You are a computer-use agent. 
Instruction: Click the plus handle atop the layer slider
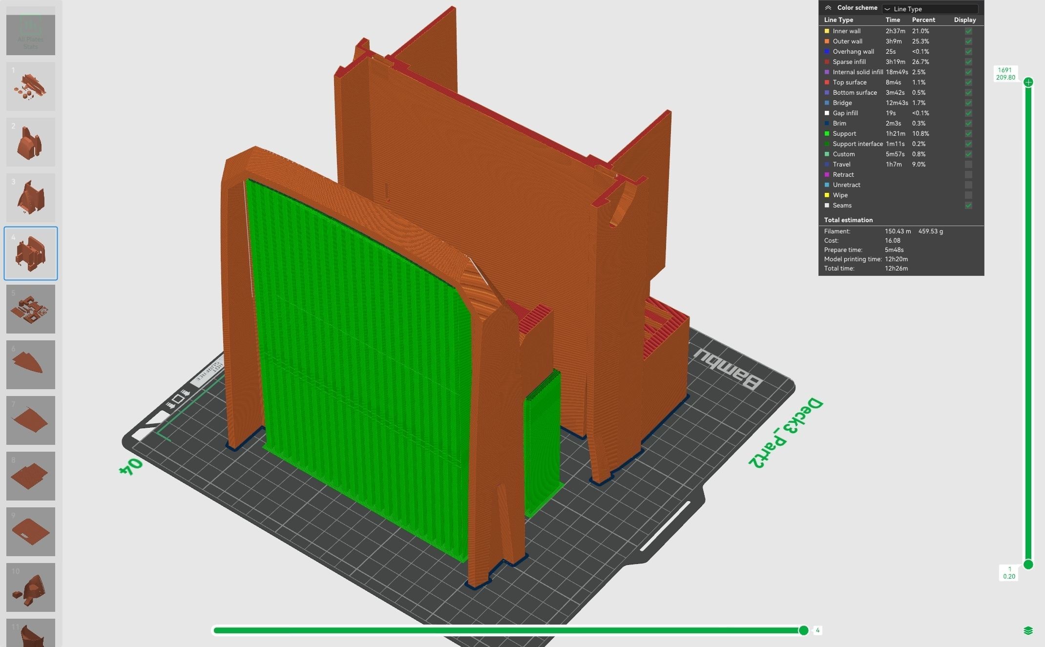pyautogui.click(x=1028, y=82)
